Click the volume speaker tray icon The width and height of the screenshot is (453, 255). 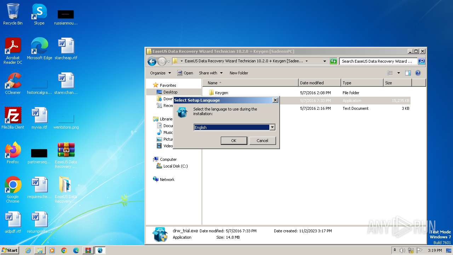tap(402, 250)
